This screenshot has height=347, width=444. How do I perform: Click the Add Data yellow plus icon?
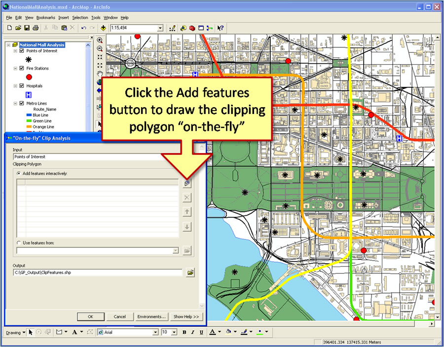pyautogui.click(x=104, y=28)
